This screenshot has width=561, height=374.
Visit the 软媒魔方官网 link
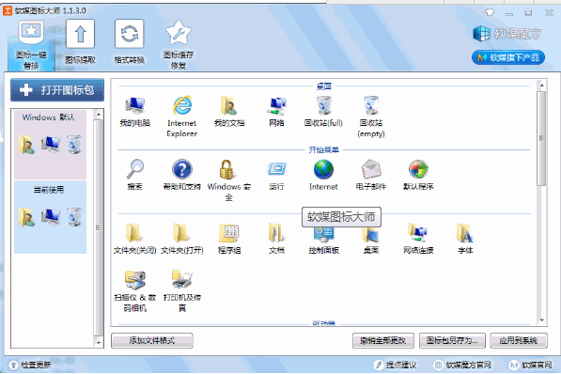coord(462,365)
